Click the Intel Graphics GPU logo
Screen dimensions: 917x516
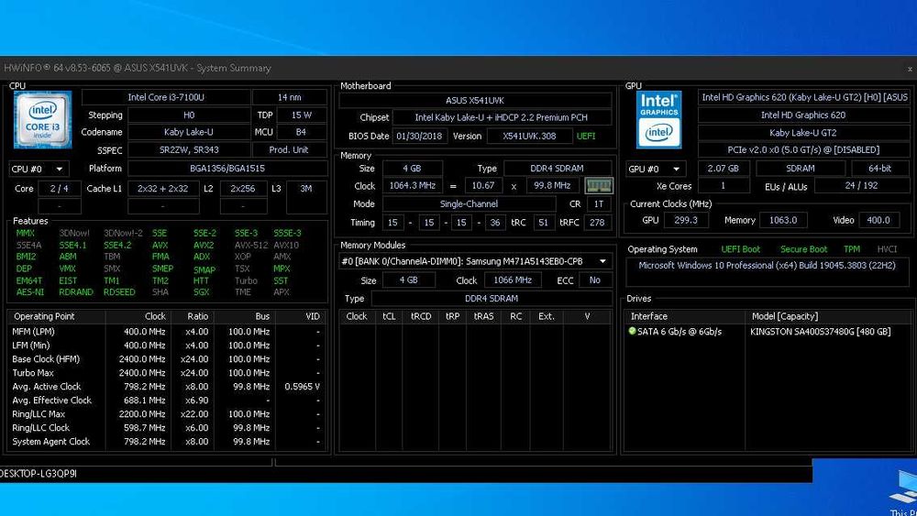[x=658, y=119]
